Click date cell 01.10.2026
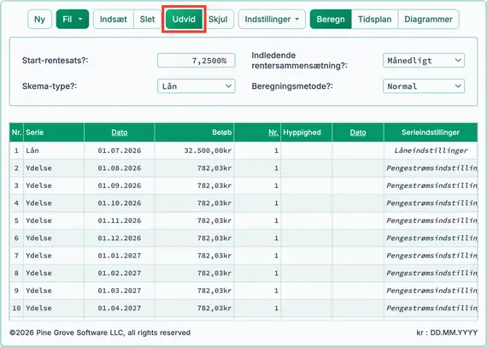 120,203
